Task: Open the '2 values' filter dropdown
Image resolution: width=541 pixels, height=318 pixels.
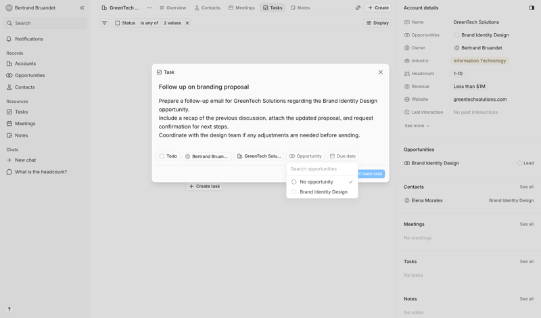Action: pyautogui.click(x=172, y=23)
